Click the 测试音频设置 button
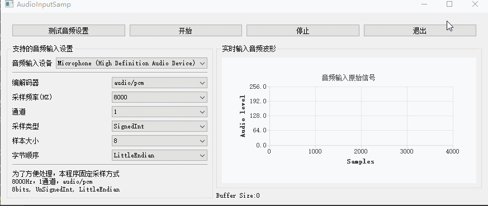Image resolution: width=488 pixels, height=206 pixels. (68, 31)
